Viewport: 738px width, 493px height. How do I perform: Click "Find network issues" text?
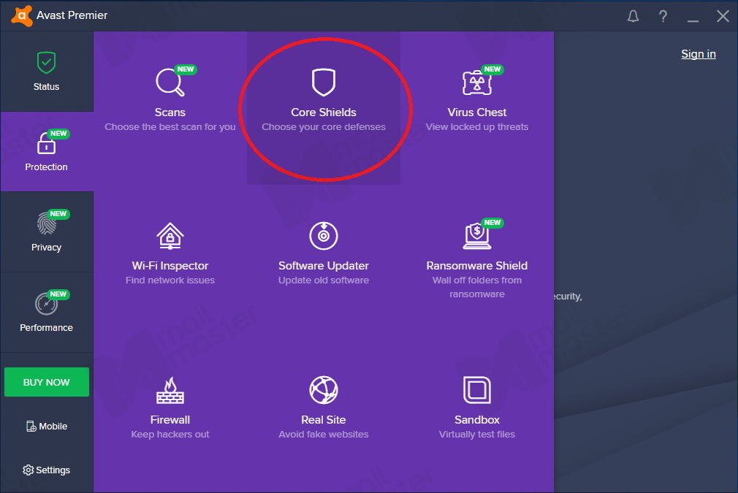(170, 280)
